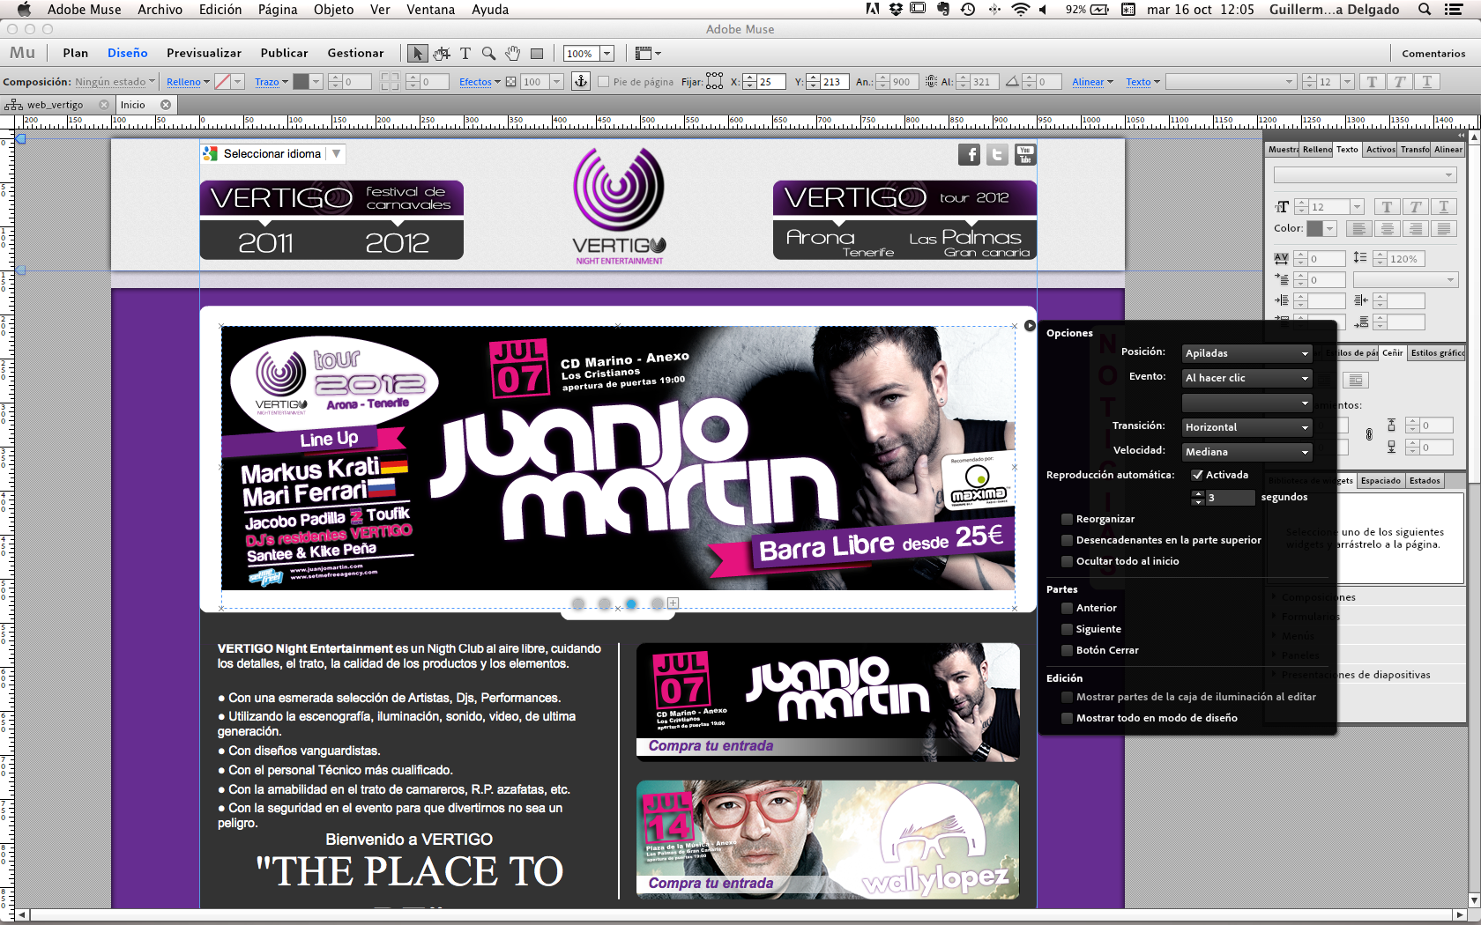The height and width of the screenshot is (925, 1481).
Task: Open the Trazo stroke link
Action: tap(267, 82)
